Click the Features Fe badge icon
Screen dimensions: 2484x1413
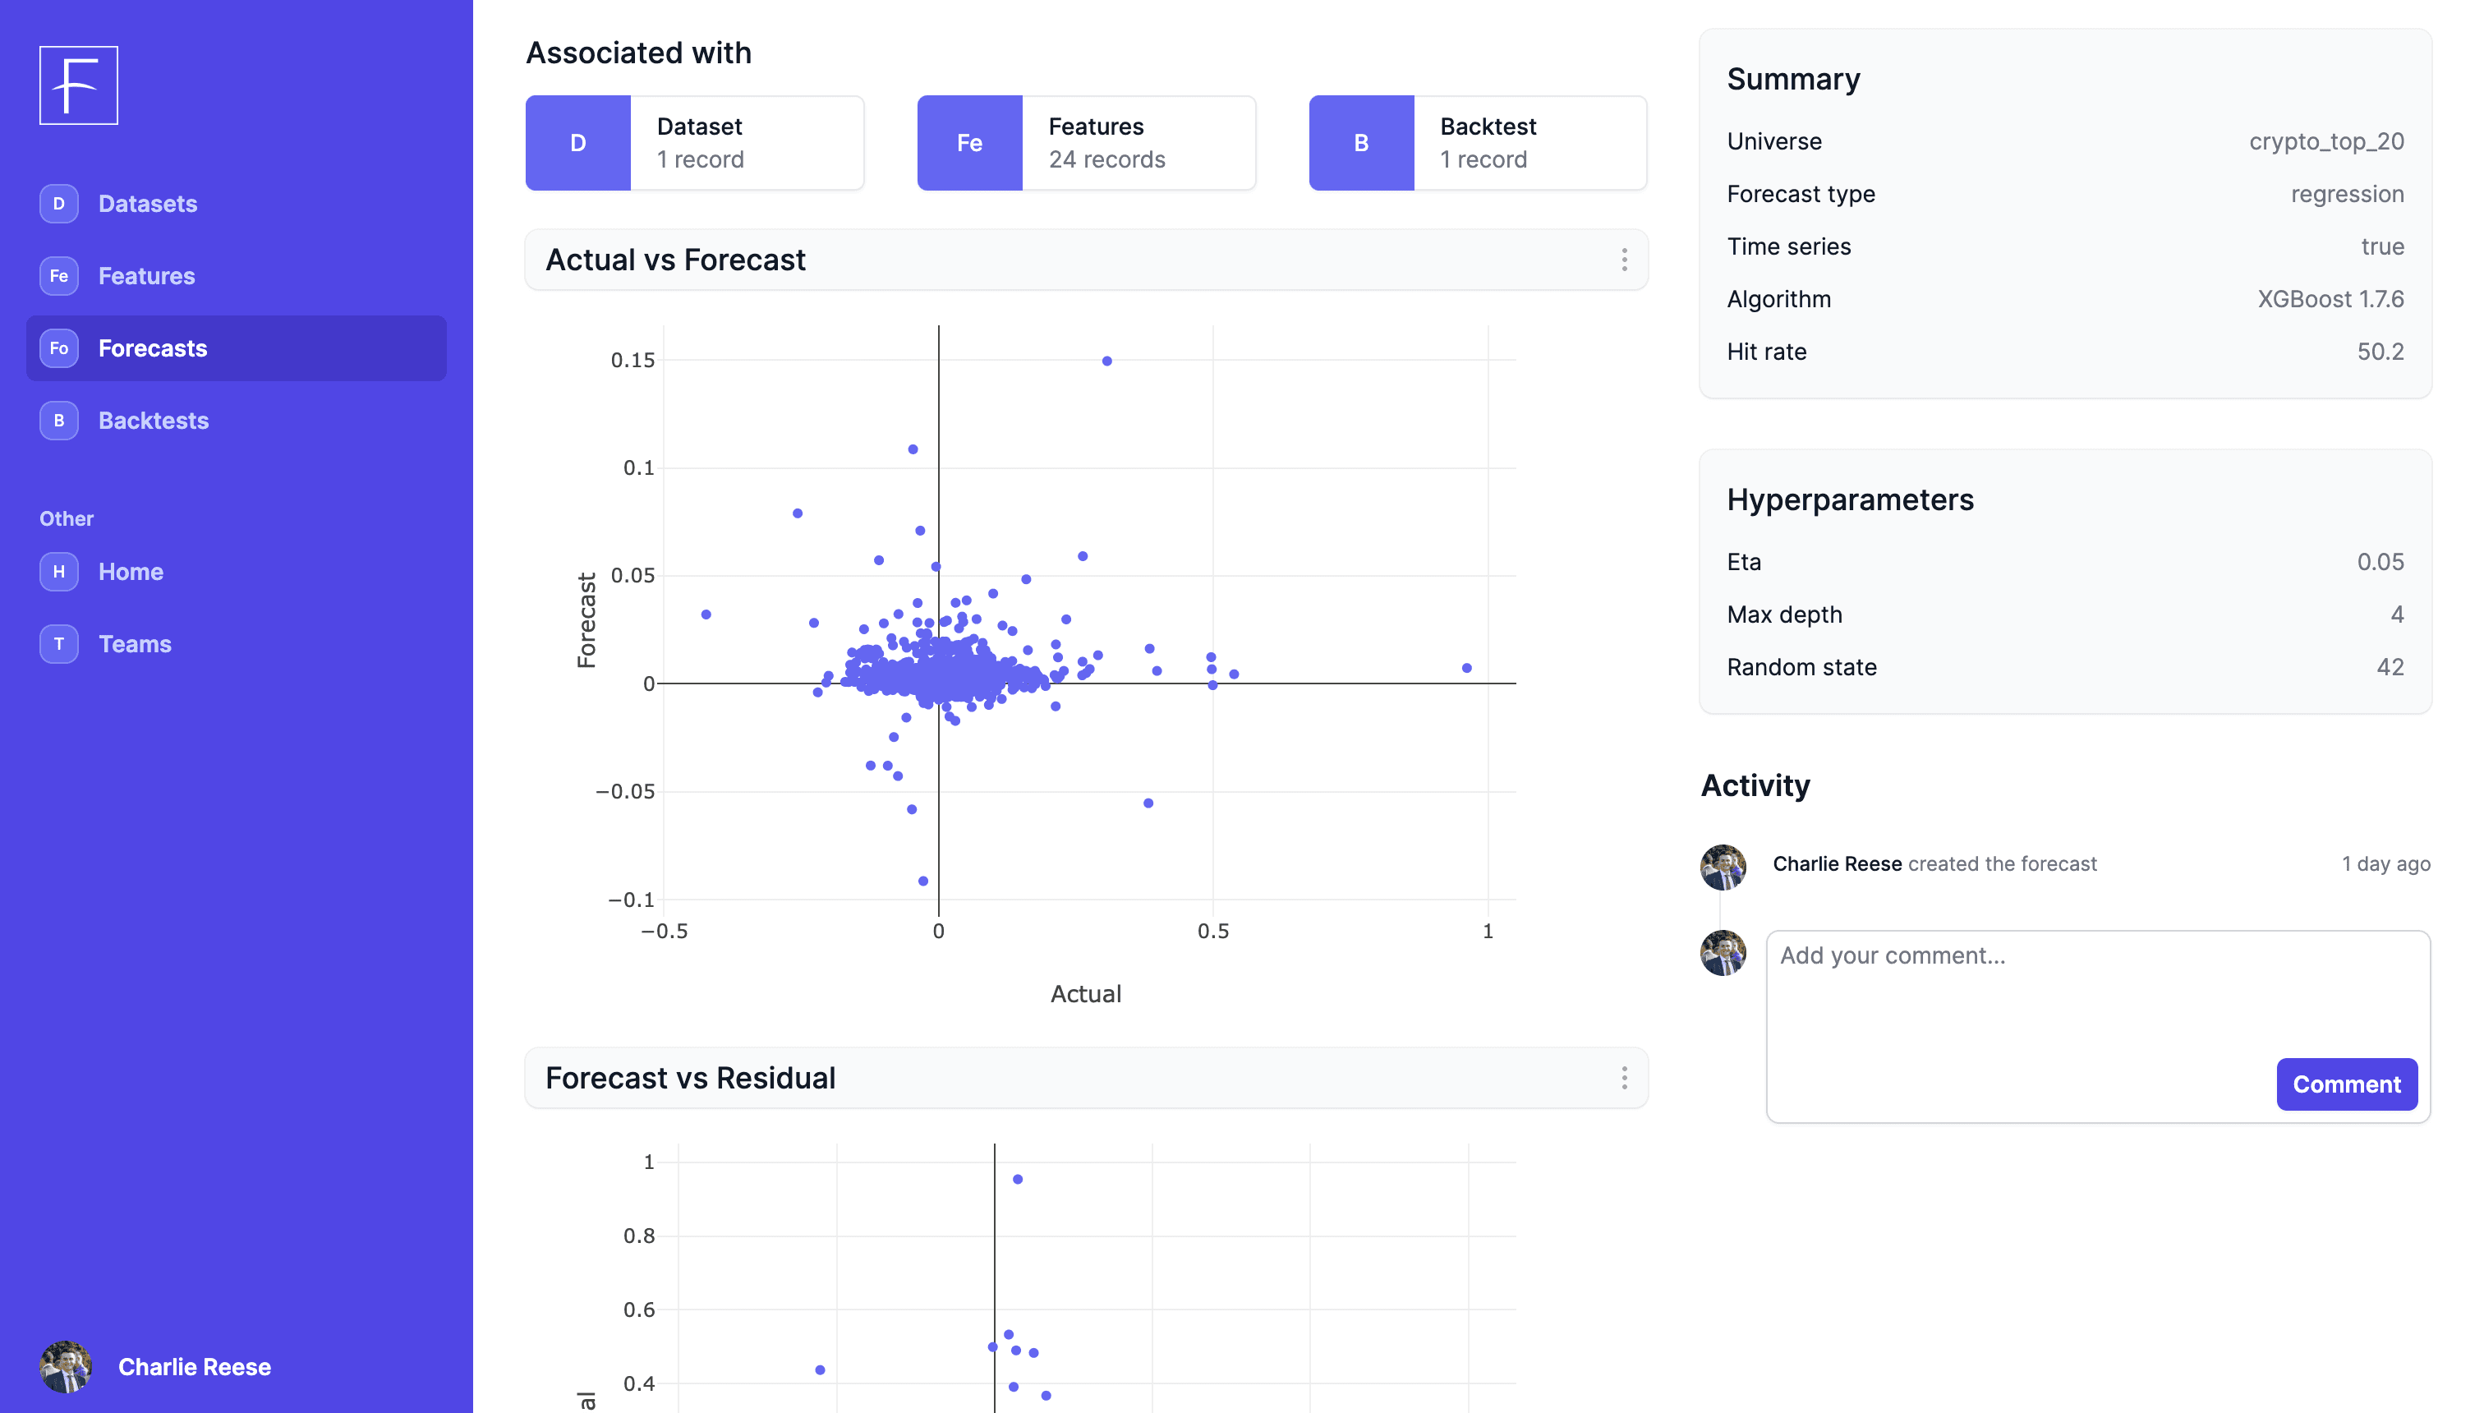coord(59,275)
